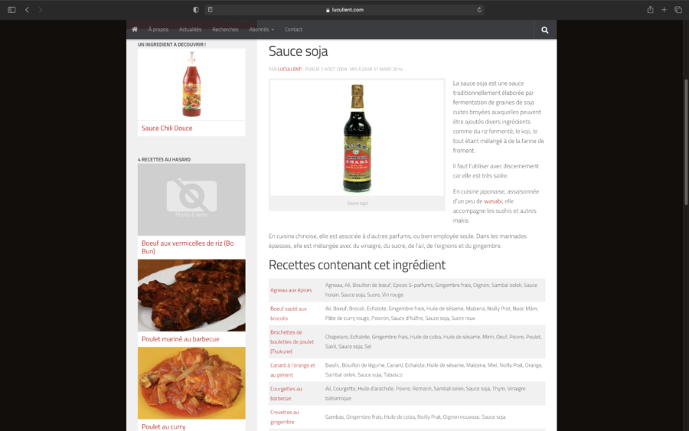Click the LUCULLENT author link
Screen dimensions: 689x431
point(289,69)
